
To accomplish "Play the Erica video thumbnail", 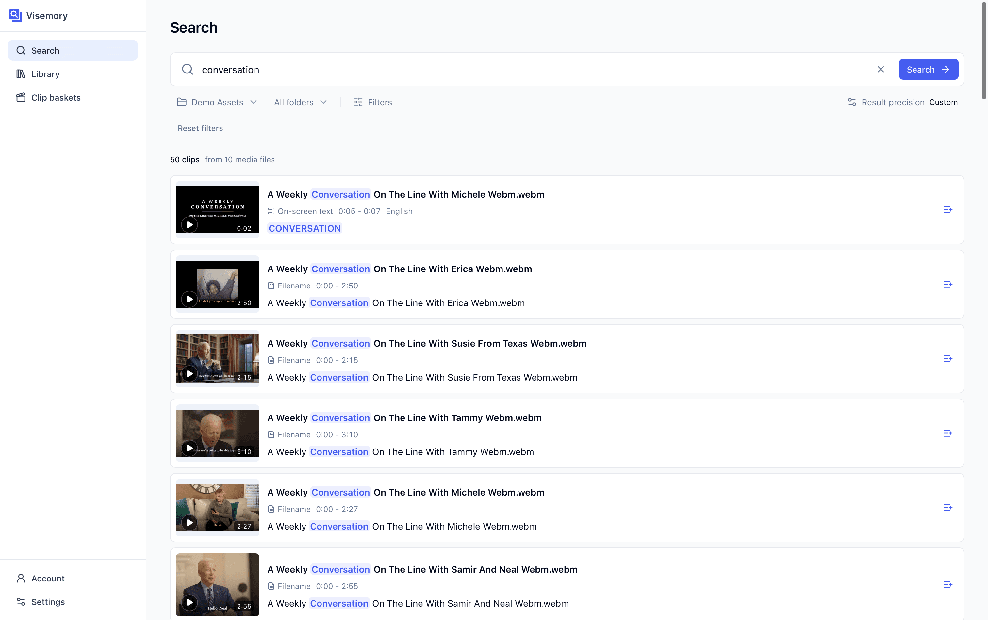I will coord(189,299).
